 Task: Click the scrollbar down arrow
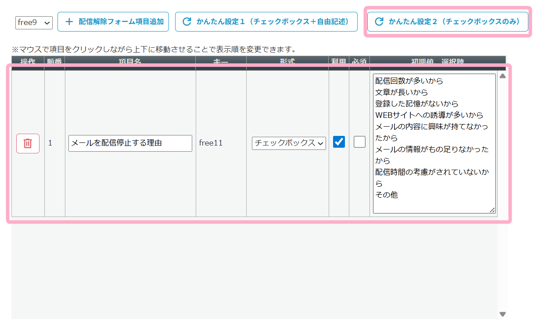pos(503,314)
